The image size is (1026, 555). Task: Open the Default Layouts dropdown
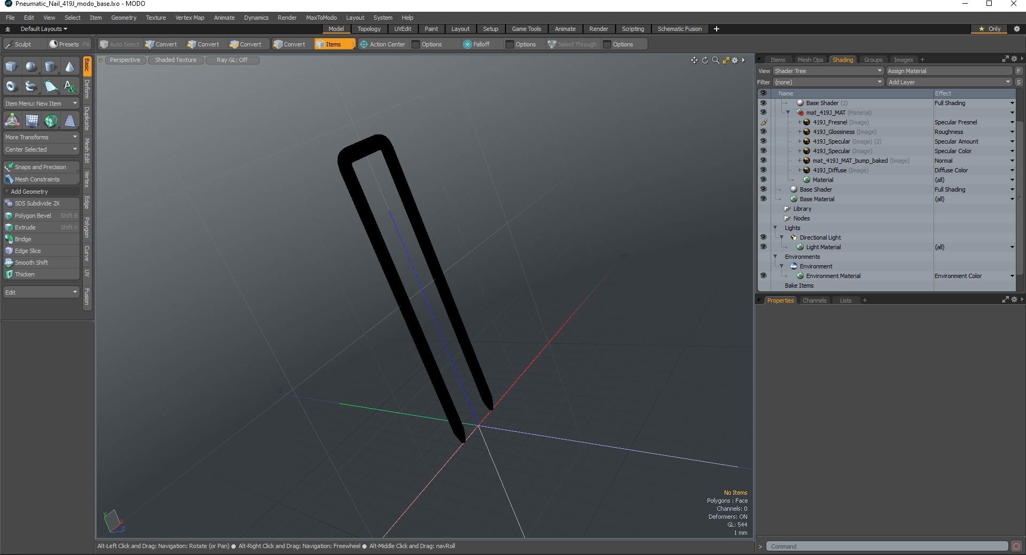point(44,29)
